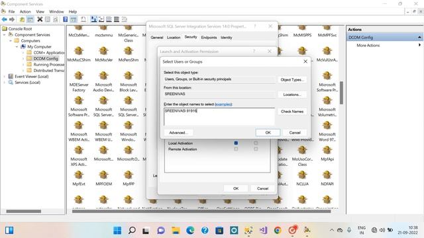Select the MpfApi component icon
This screenshot has height=238, width=424.
coord(327,153)
